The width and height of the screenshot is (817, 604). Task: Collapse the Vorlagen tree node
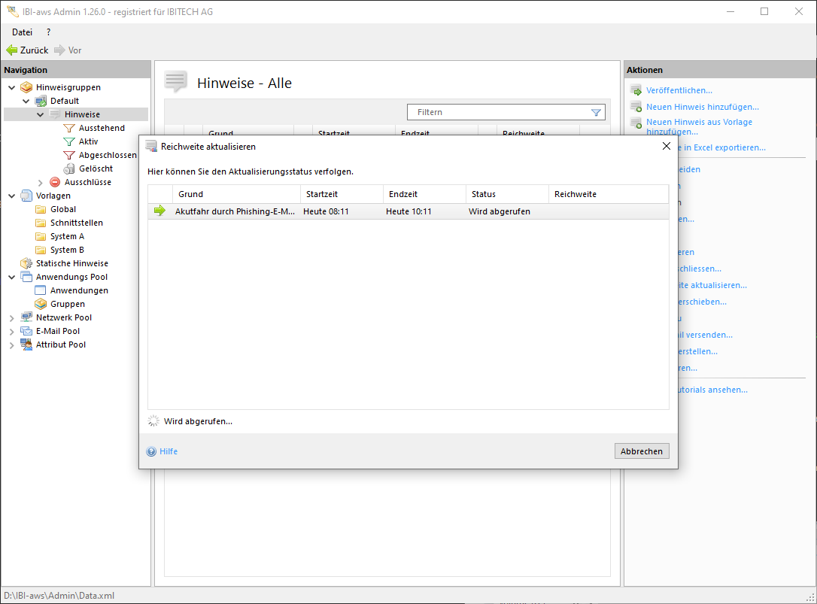tap(11, 196)
